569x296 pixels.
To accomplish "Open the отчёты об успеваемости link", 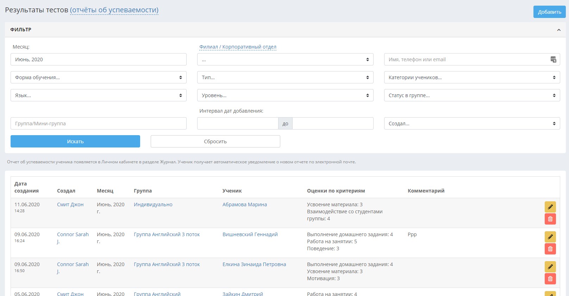I will click(114, 10).
